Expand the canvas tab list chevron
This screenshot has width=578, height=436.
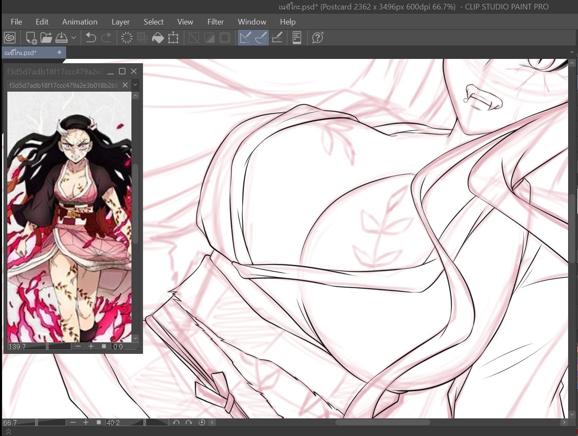pyautogui.click(x=572, y=52)
